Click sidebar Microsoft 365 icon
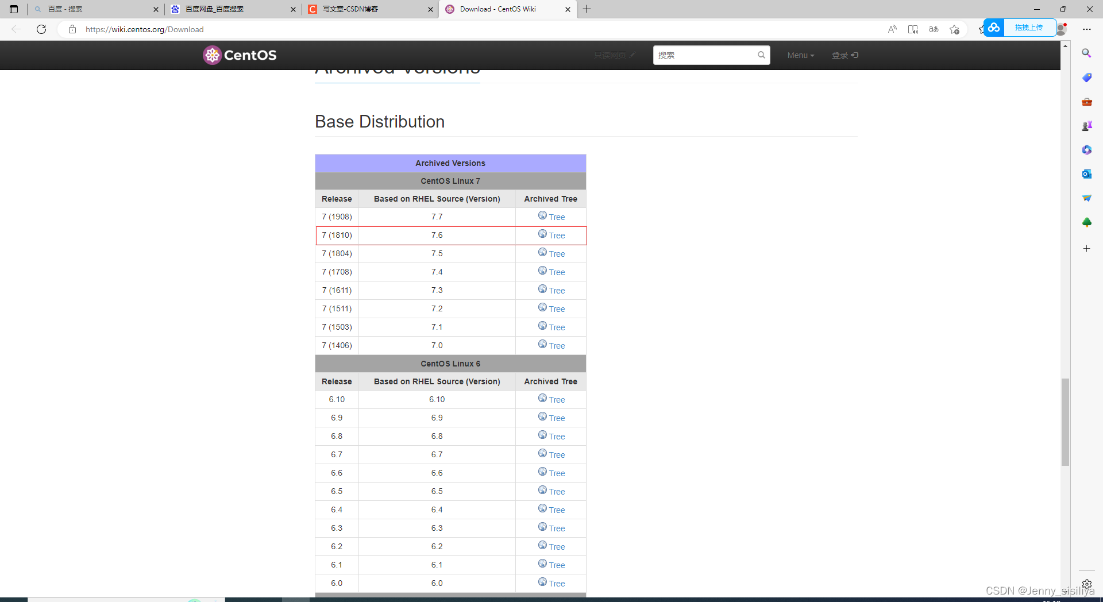 (1086, 150)
